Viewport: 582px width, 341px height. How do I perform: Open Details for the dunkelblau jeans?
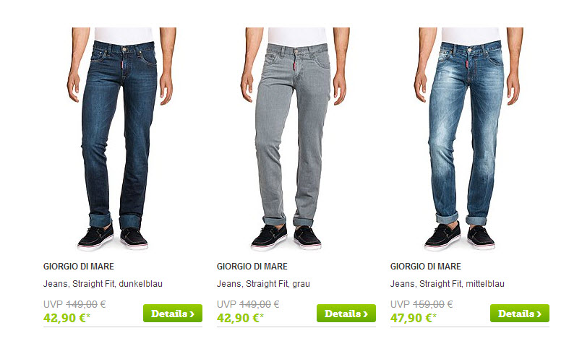click(173, 313)
